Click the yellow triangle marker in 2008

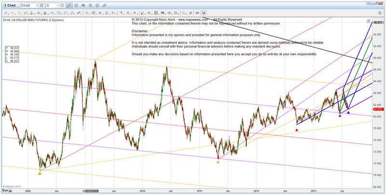pos(40,173)
